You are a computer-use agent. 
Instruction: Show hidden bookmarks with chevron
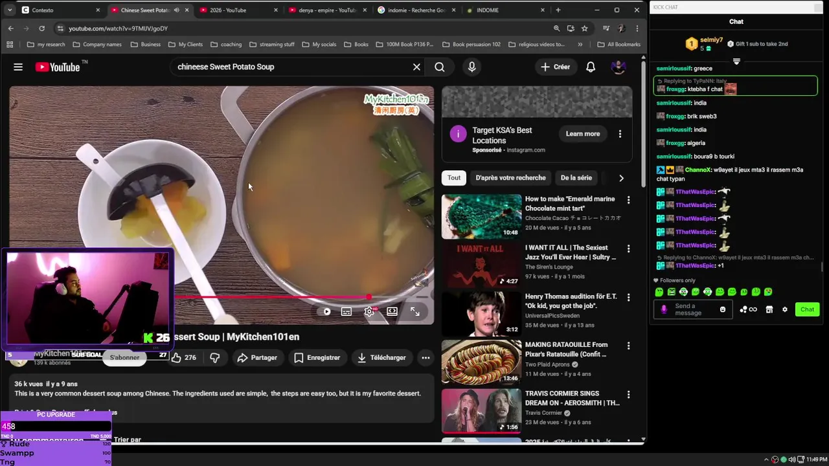coord(580,45)
